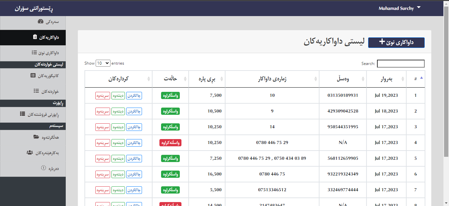Click چاککردن edit button for row 1
Screen dimensions: 449x206
coord(134,95)
